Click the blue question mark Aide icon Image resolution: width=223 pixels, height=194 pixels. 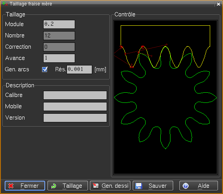click(186, 186)
